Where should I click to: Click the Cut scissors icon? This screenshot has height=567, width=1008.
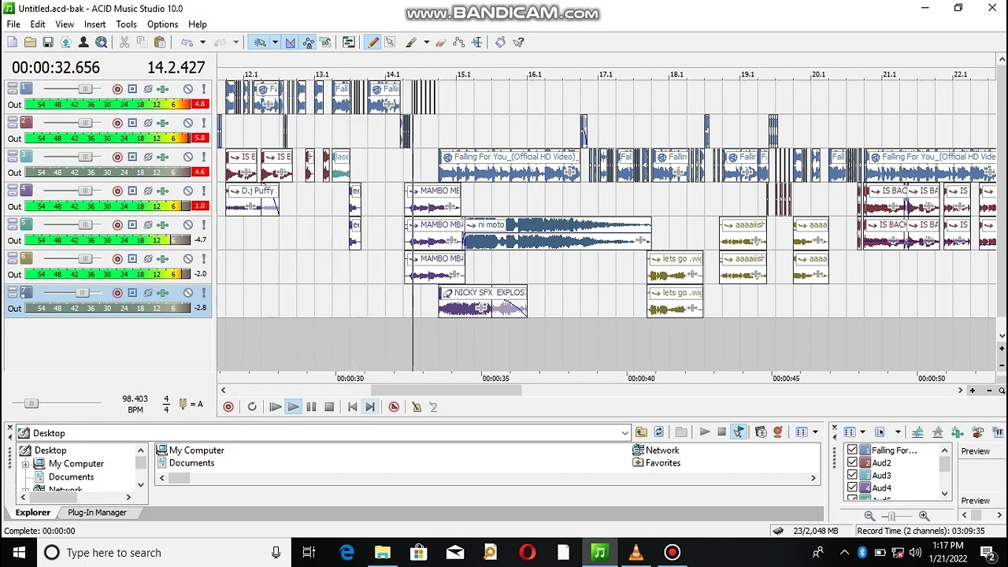(x=124, y=43)
